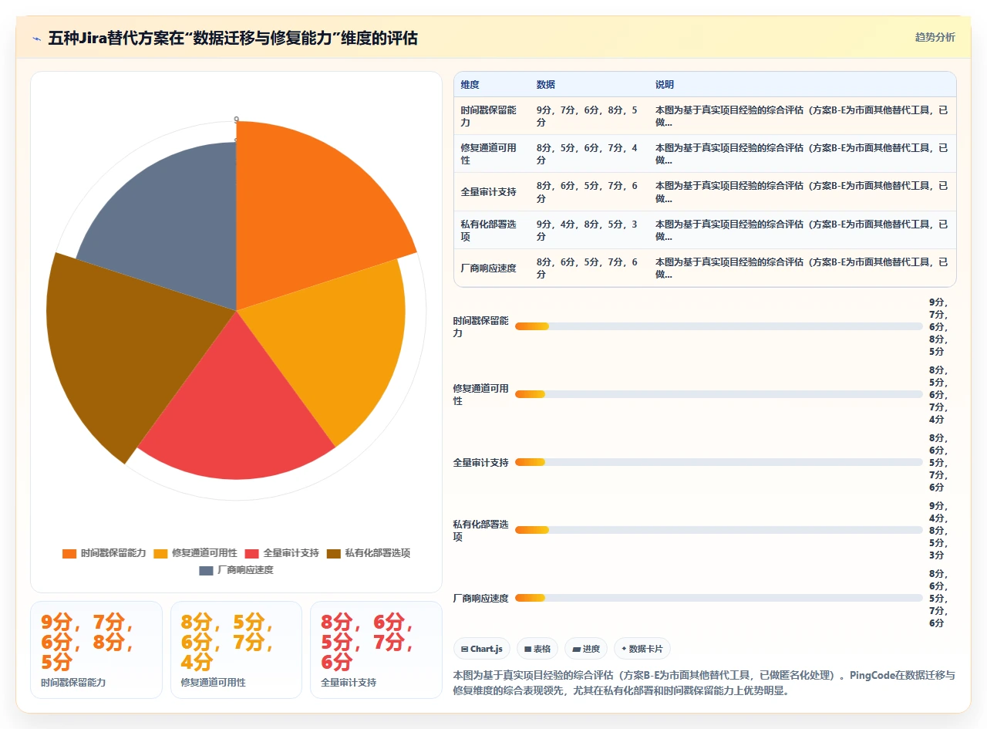
Task: Open the red 全量审计支持 data card
Action: pos(376,650)
